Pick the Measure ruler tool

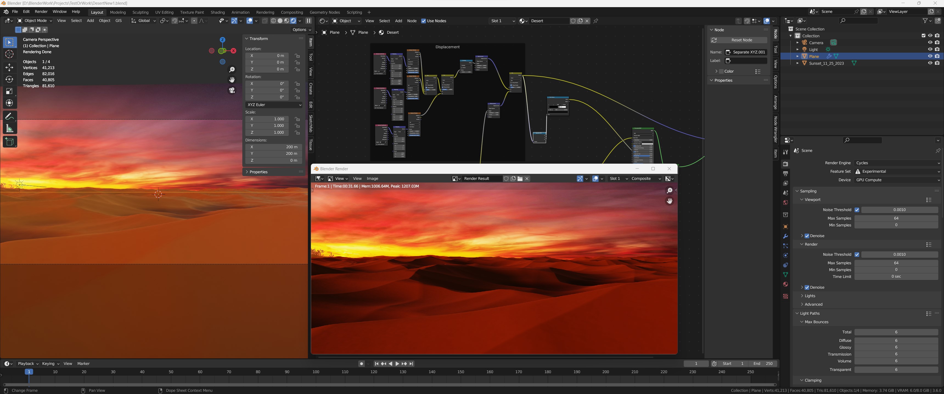coord(10,129)
